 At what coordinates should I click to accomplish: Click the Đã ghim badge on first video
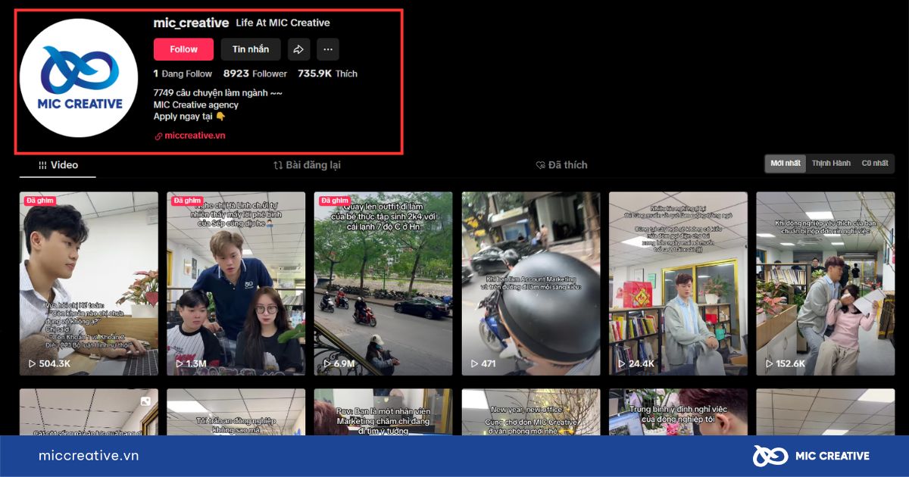tap(39, 201)
